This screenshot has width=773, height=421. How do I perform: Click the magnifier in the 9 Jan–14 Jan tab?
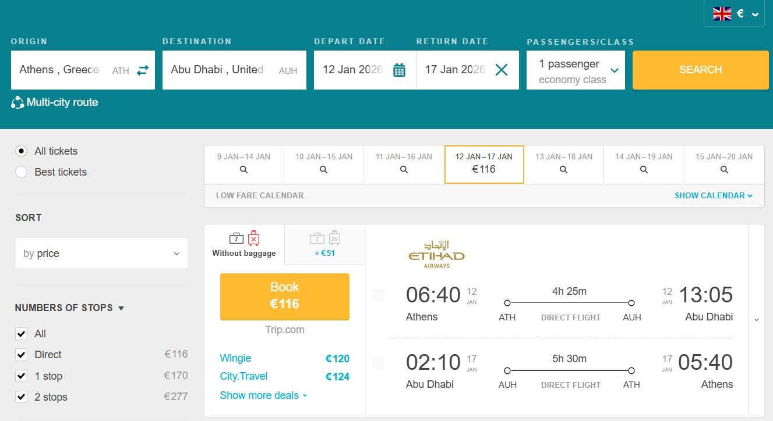tap(243, 170)
